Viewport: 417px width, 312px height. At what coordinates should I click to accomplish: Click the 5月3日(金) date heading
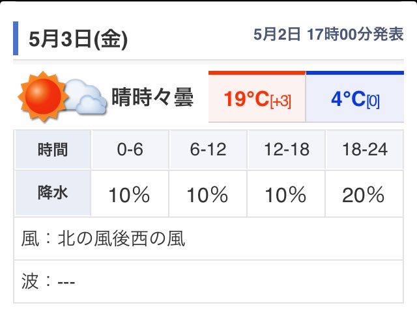(78, 39)
